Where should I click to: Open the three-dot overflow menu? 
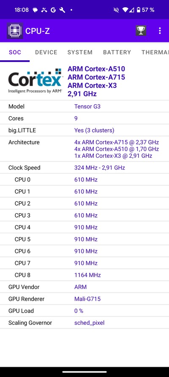point(160,31)
